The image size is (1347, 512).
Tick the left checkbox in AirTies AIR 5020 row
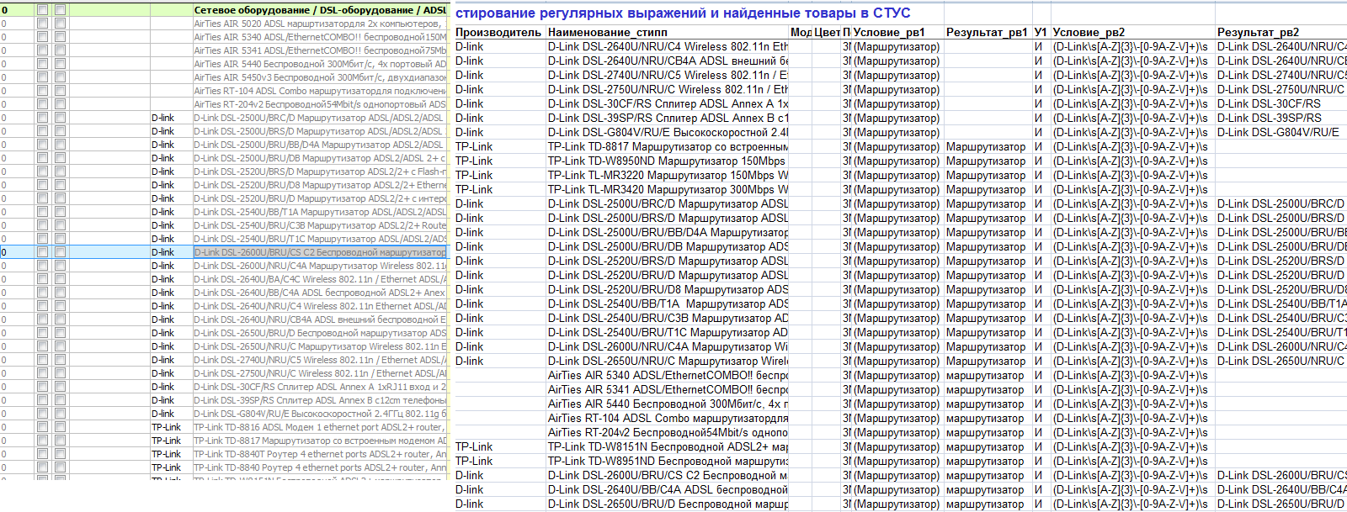click(x=42, y=24)
